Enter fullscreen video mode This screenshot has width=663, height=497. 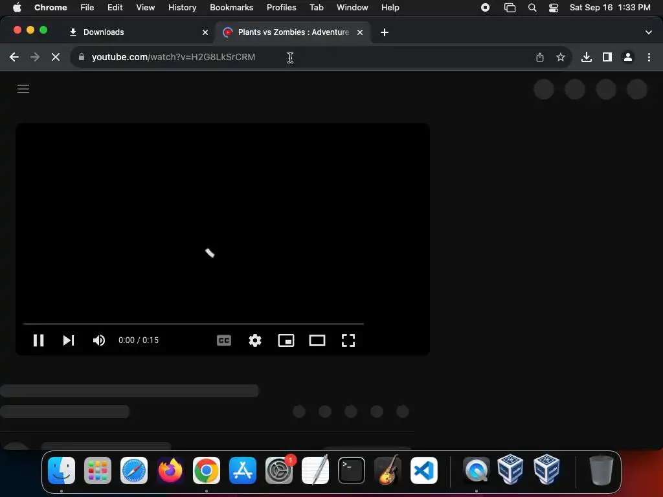click(x=348, y=340)
